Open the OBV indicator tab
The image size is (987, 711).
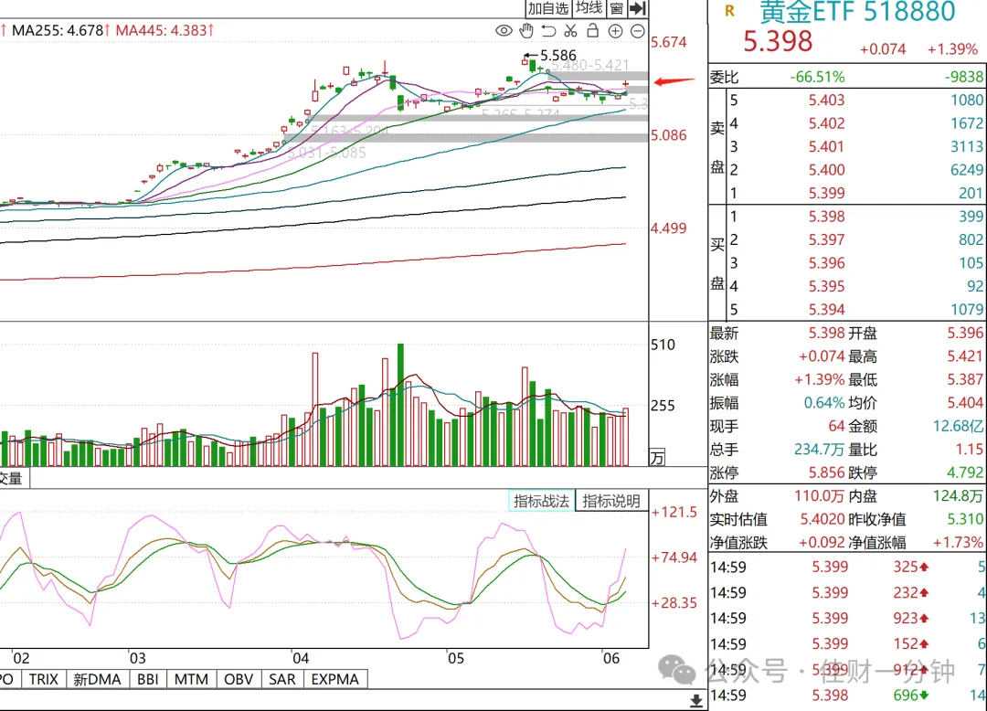239,680
